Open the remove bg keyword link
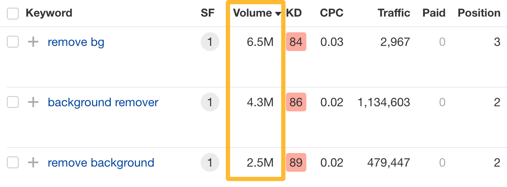Screen dimensions: 507x187 click(x=76, y=42)
